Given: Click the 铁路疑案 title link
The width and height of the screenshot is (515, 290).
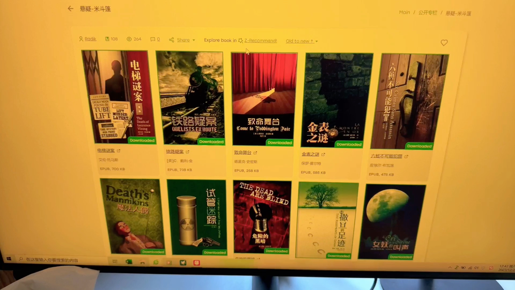Looking at the screenshot, I should click(175, 152).
